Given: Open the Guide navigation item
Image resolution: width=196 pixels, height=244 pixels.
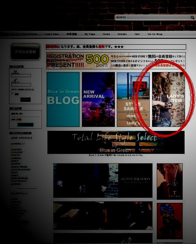Looking at the screenshot, I should coord(106,34).
